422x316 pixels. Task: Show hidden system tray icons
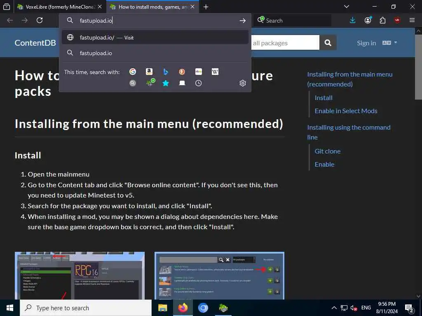pyautogui.click(x=334, y=308)
